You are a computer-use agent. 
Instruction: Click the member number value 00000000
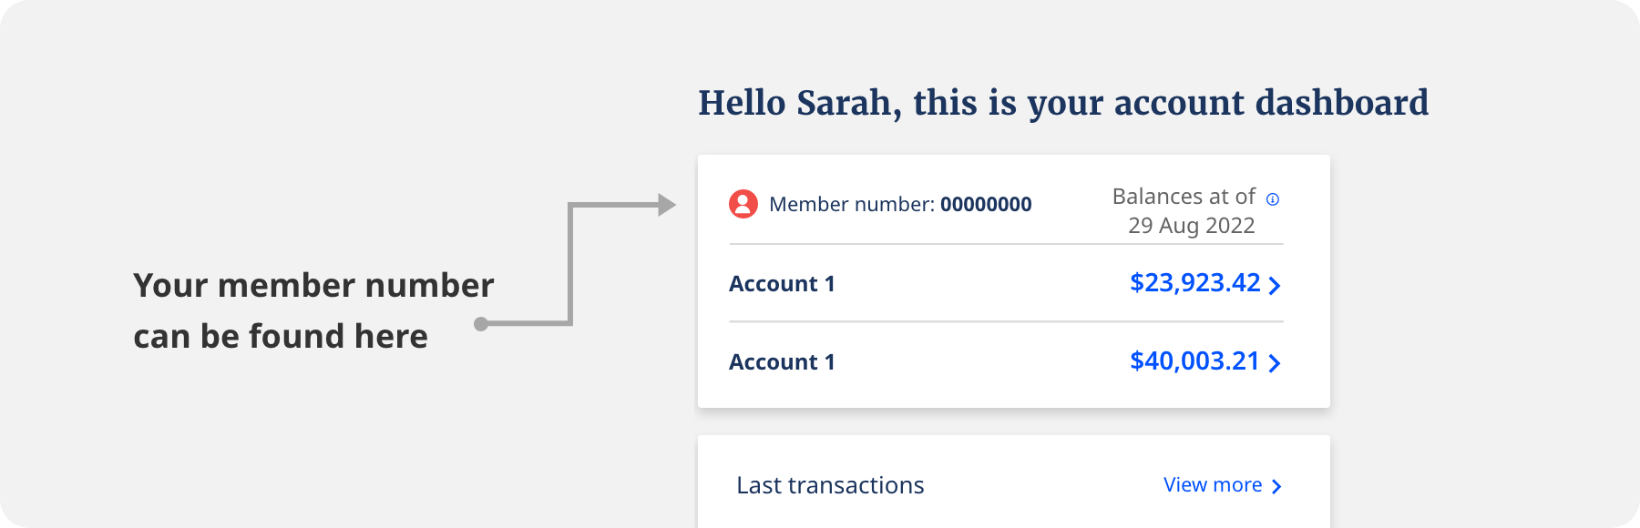pyautogui.click(x=986, y=205)
